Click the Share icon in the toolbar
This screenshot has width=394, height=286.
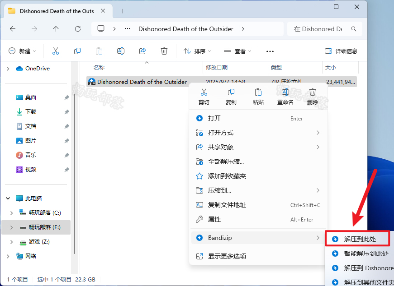(142, 51)
